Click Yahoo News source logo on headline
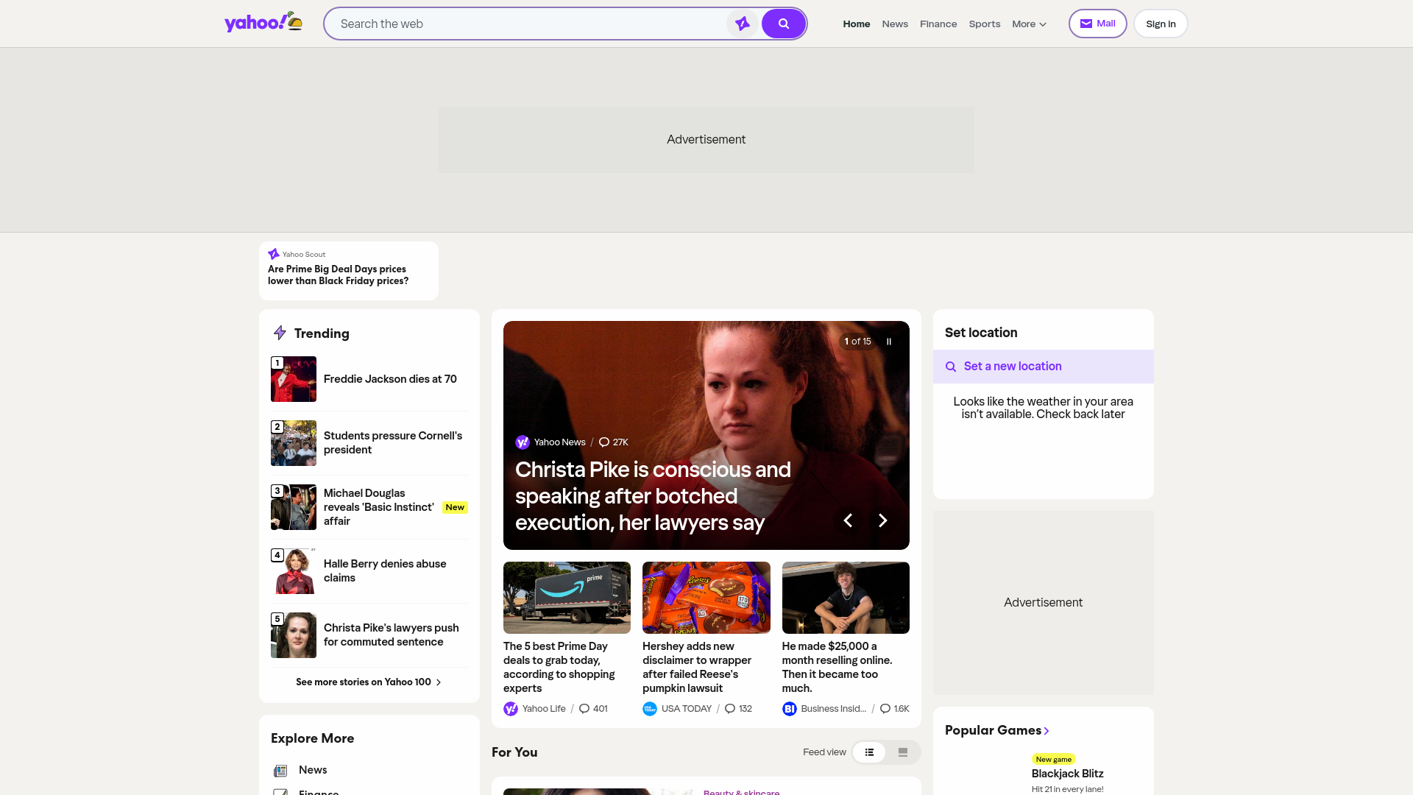The width and height of the screenshot is (1413, 795). (x=523, y=442)
